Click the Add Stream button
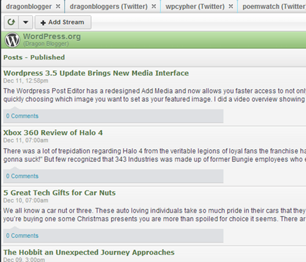The width and height of the screenshot is (306, 262). [63, 22]
